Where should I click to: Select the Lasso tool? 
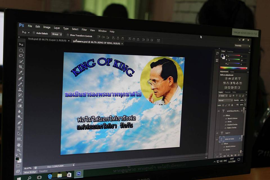[21, 56]
